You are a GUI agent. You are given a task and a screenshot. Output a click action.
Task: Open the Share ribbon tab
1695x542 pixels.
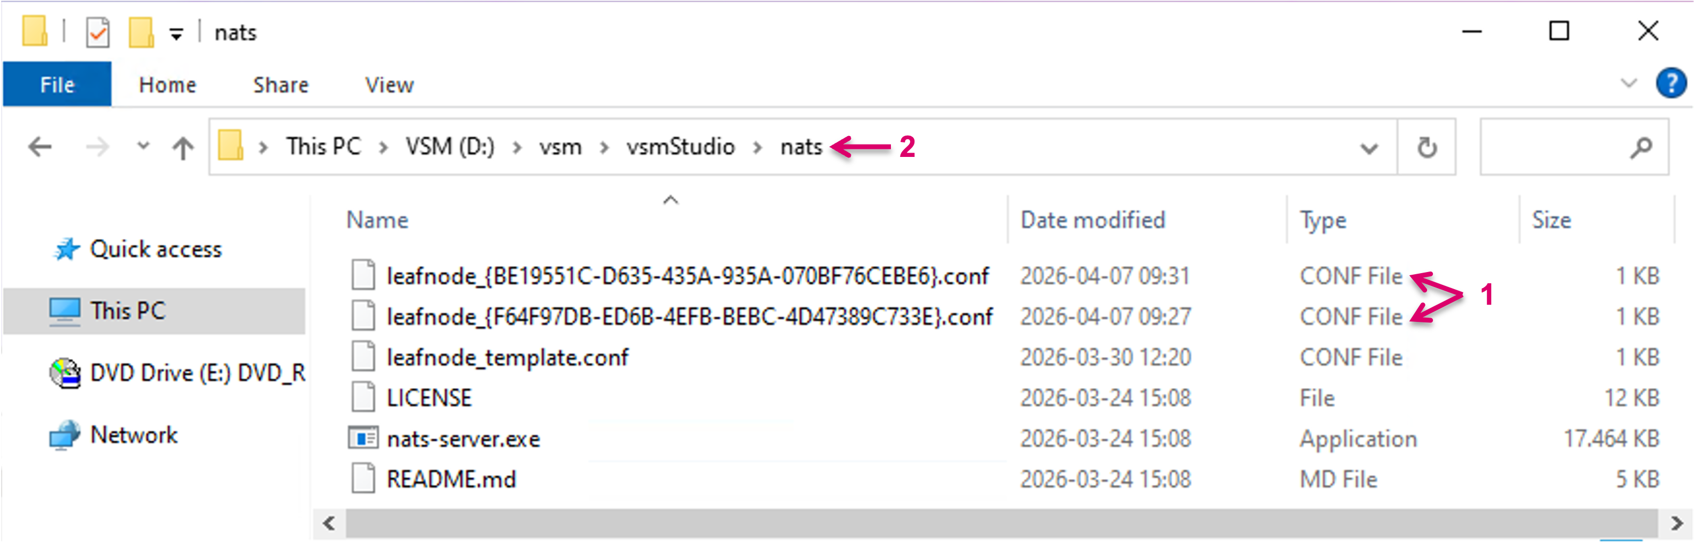pos(280,85)
